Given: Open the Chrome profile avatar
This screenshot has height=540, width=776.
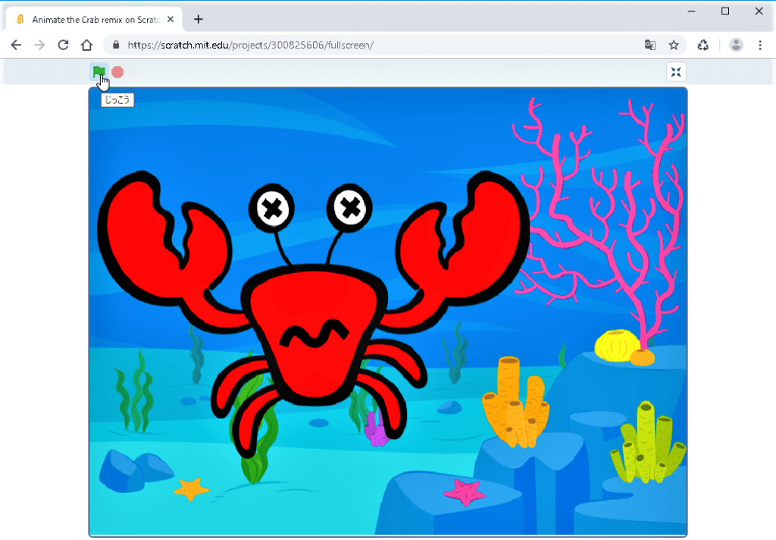Looking at the screenshot, I should [736, 45].
